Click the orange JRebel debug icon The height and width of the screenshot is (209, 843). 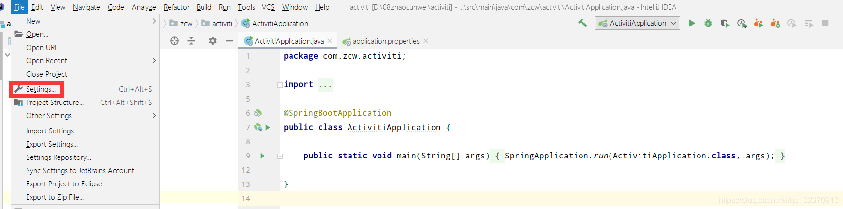775,23
